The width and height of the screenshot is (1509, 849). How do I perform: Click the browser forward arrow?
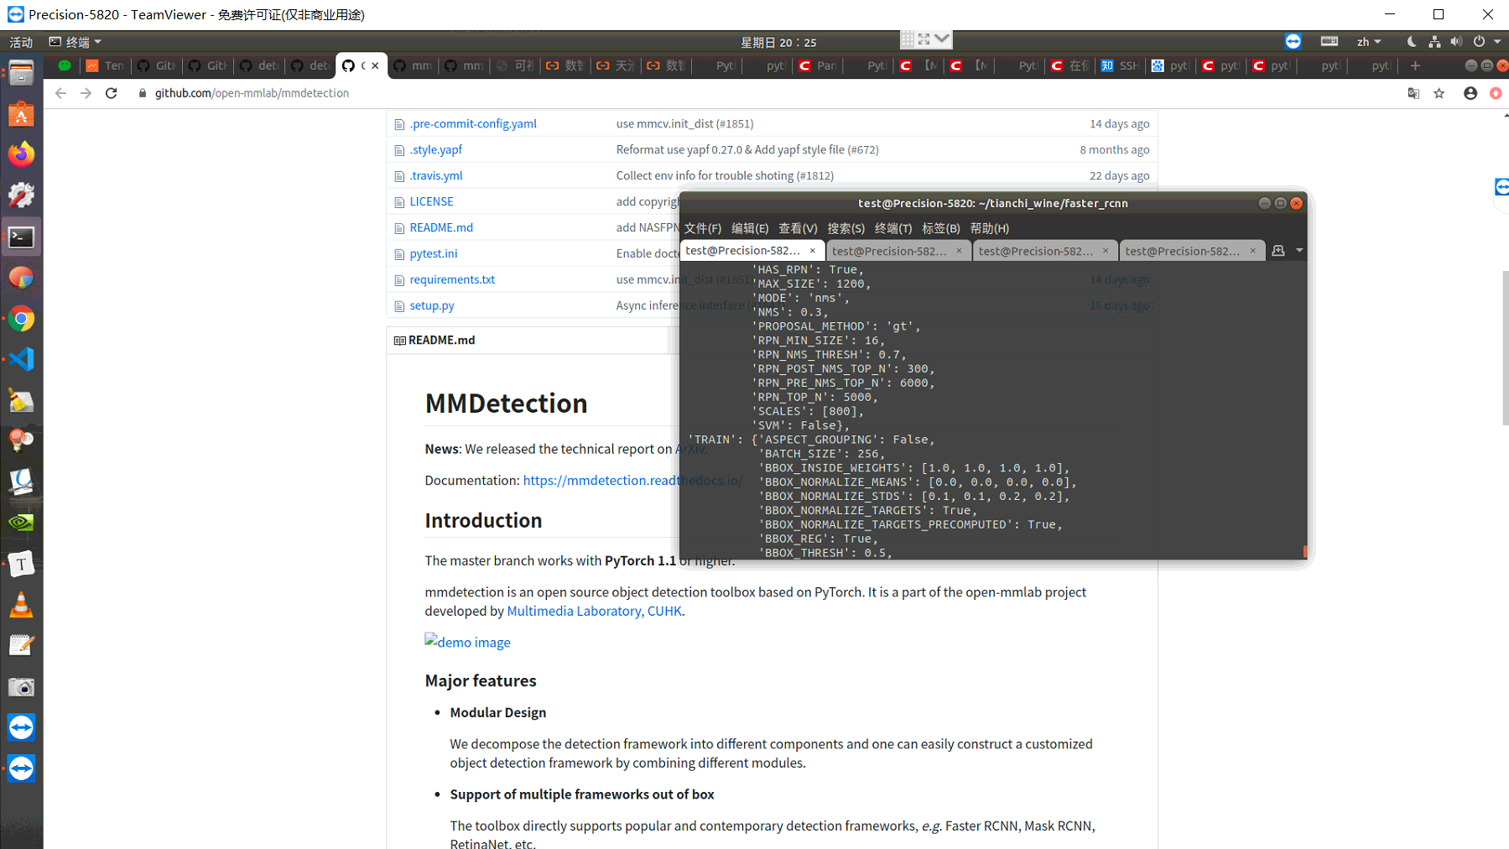click(86, 93)
